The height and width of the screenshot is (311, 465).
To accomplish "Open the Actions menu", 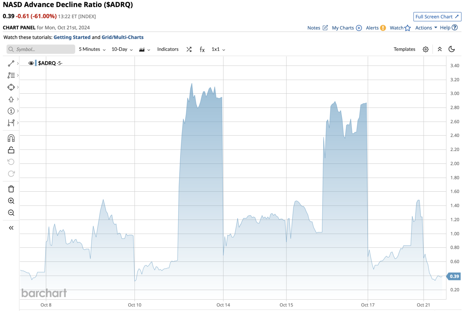I will tap(426, 27).
